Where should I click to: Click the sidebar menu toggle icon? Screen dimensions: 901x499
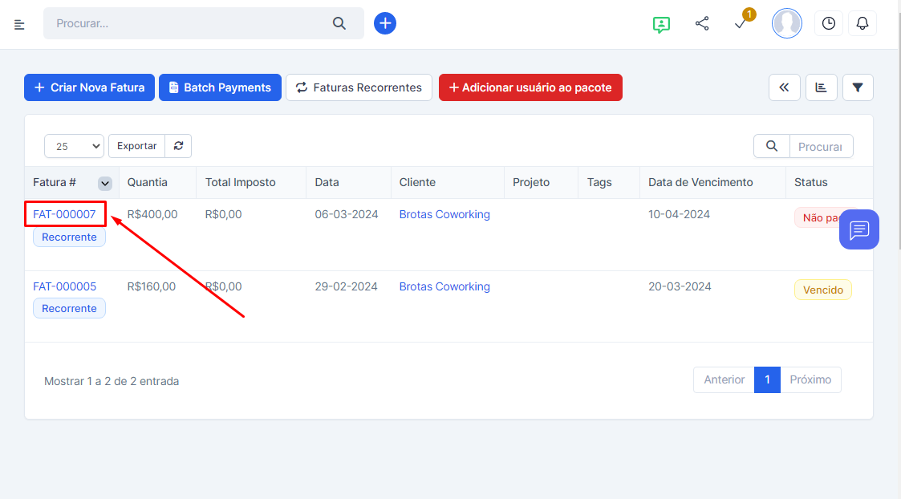(x=20, y=24)
